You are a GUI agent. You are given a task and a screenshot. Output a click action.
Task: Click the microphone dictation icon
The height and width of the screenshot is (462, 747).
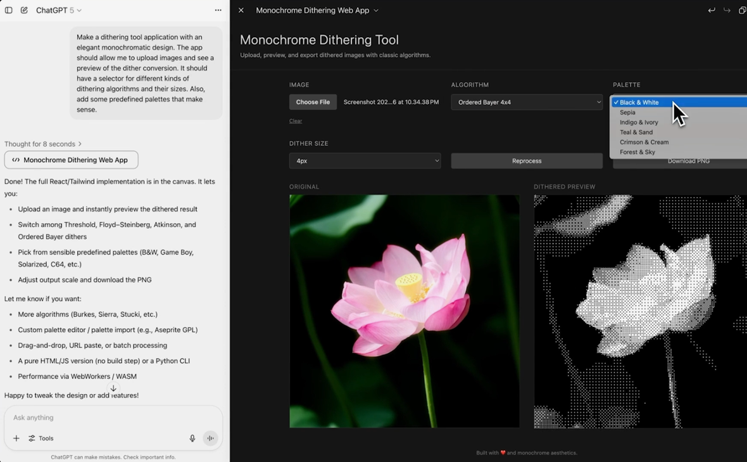click(192, 439)
